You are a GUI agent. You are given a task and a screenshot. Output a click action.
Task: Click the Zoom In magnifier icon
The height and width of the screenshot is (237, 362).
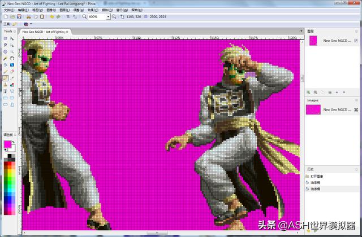point(114,17)
